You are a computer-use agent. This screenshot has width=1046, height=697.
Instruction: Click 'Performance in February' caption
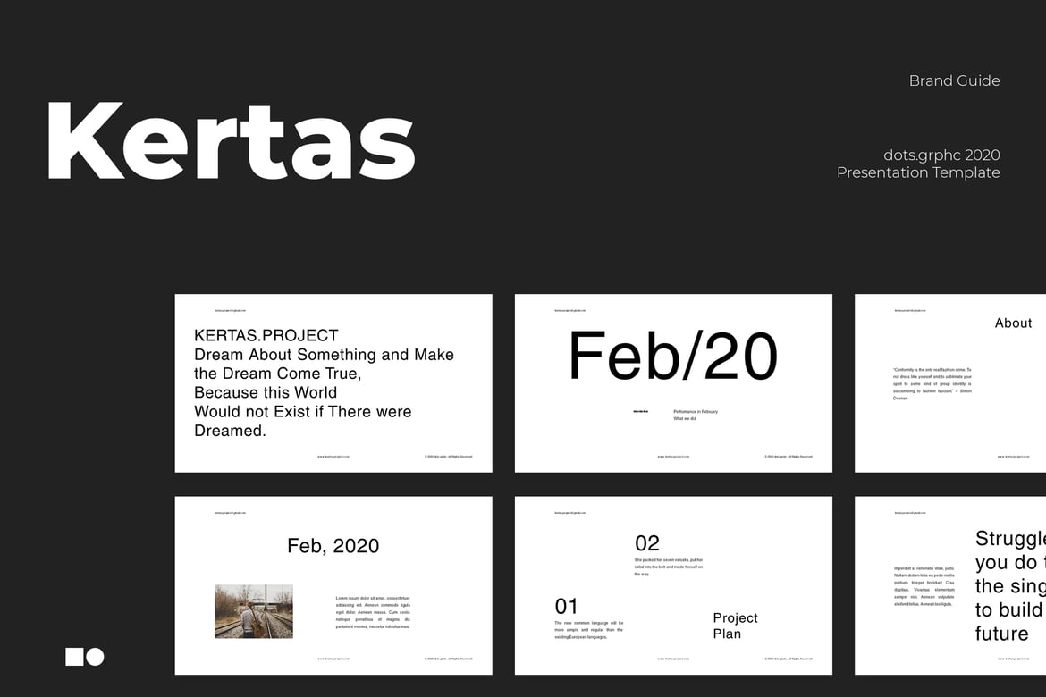coord(696,412)
